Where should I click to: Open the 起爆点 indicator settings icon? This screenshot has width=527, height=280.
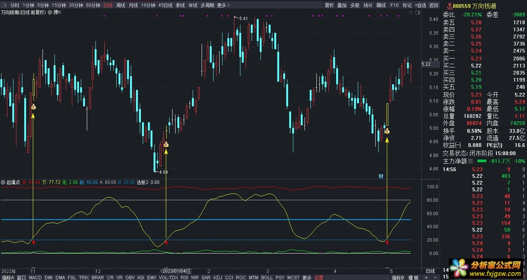point(3,182)
